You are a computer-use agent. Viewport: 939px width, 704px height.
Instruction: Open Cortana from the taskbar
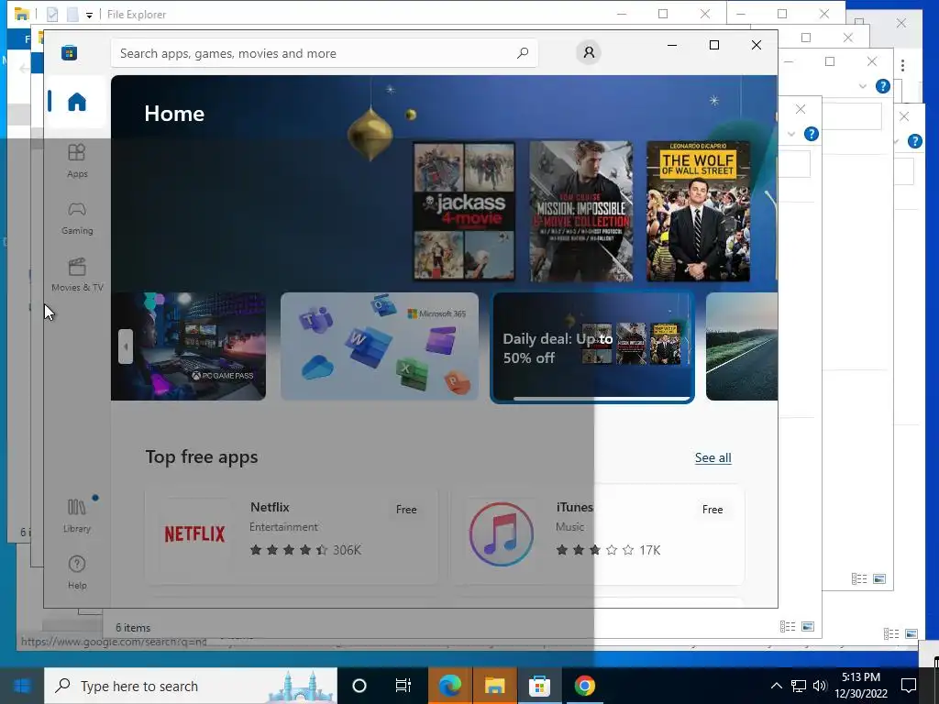359,686
